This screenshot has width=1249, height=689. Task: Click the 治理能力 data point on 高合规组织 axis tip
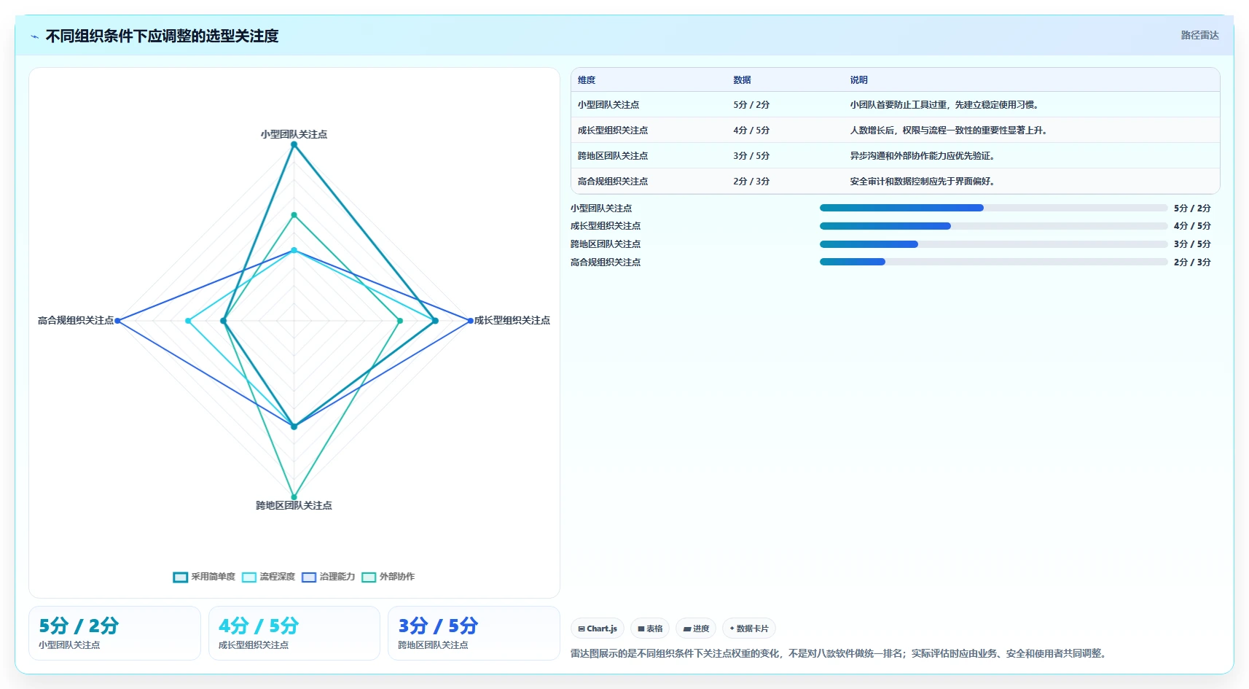click(117, 321)
